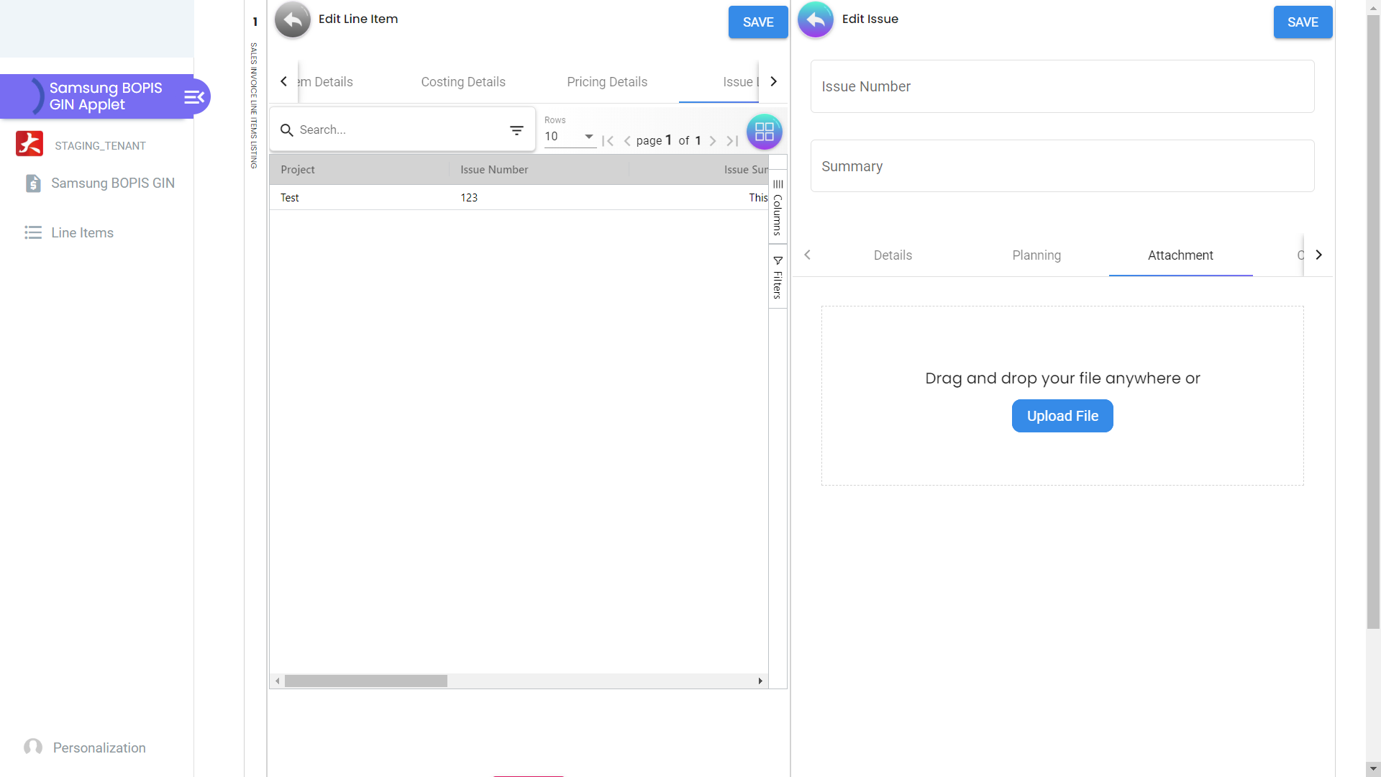The image size is (1381, 777).
Task: Switch to the Costing Details tab
Action: pos(463,82)
